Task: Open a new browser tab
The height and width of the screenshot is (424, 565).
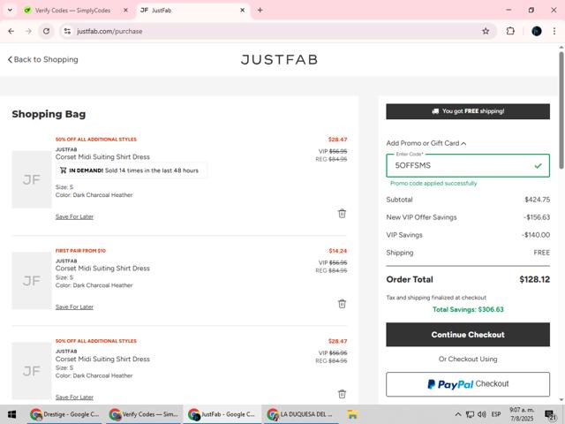Action: tap(260, 10)
